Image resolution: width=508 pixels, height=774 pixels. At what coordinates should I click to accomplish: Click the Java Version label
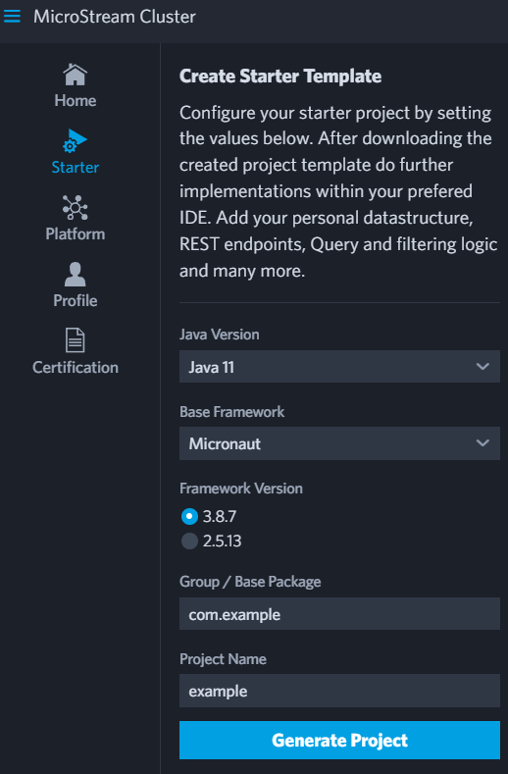(220, 335)
